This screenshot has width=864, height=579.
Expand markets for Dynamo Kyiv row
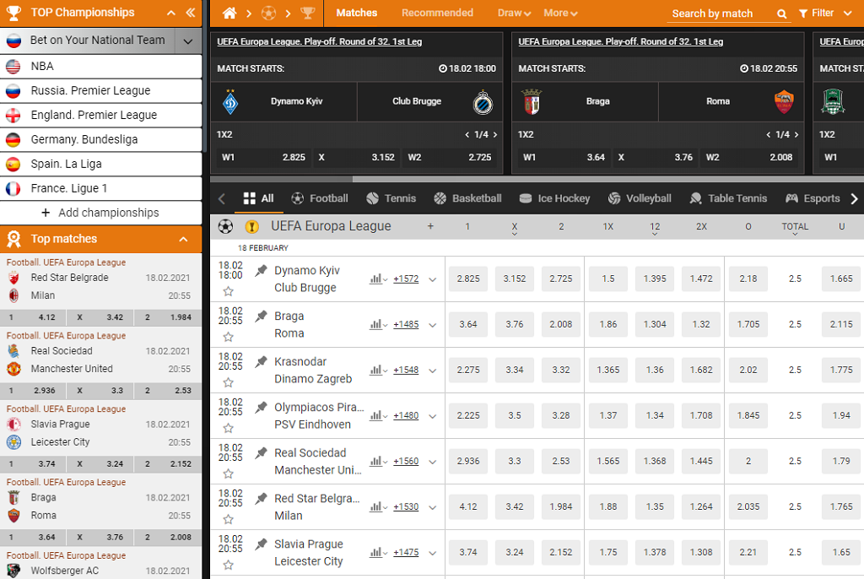(x=433, y=279)
